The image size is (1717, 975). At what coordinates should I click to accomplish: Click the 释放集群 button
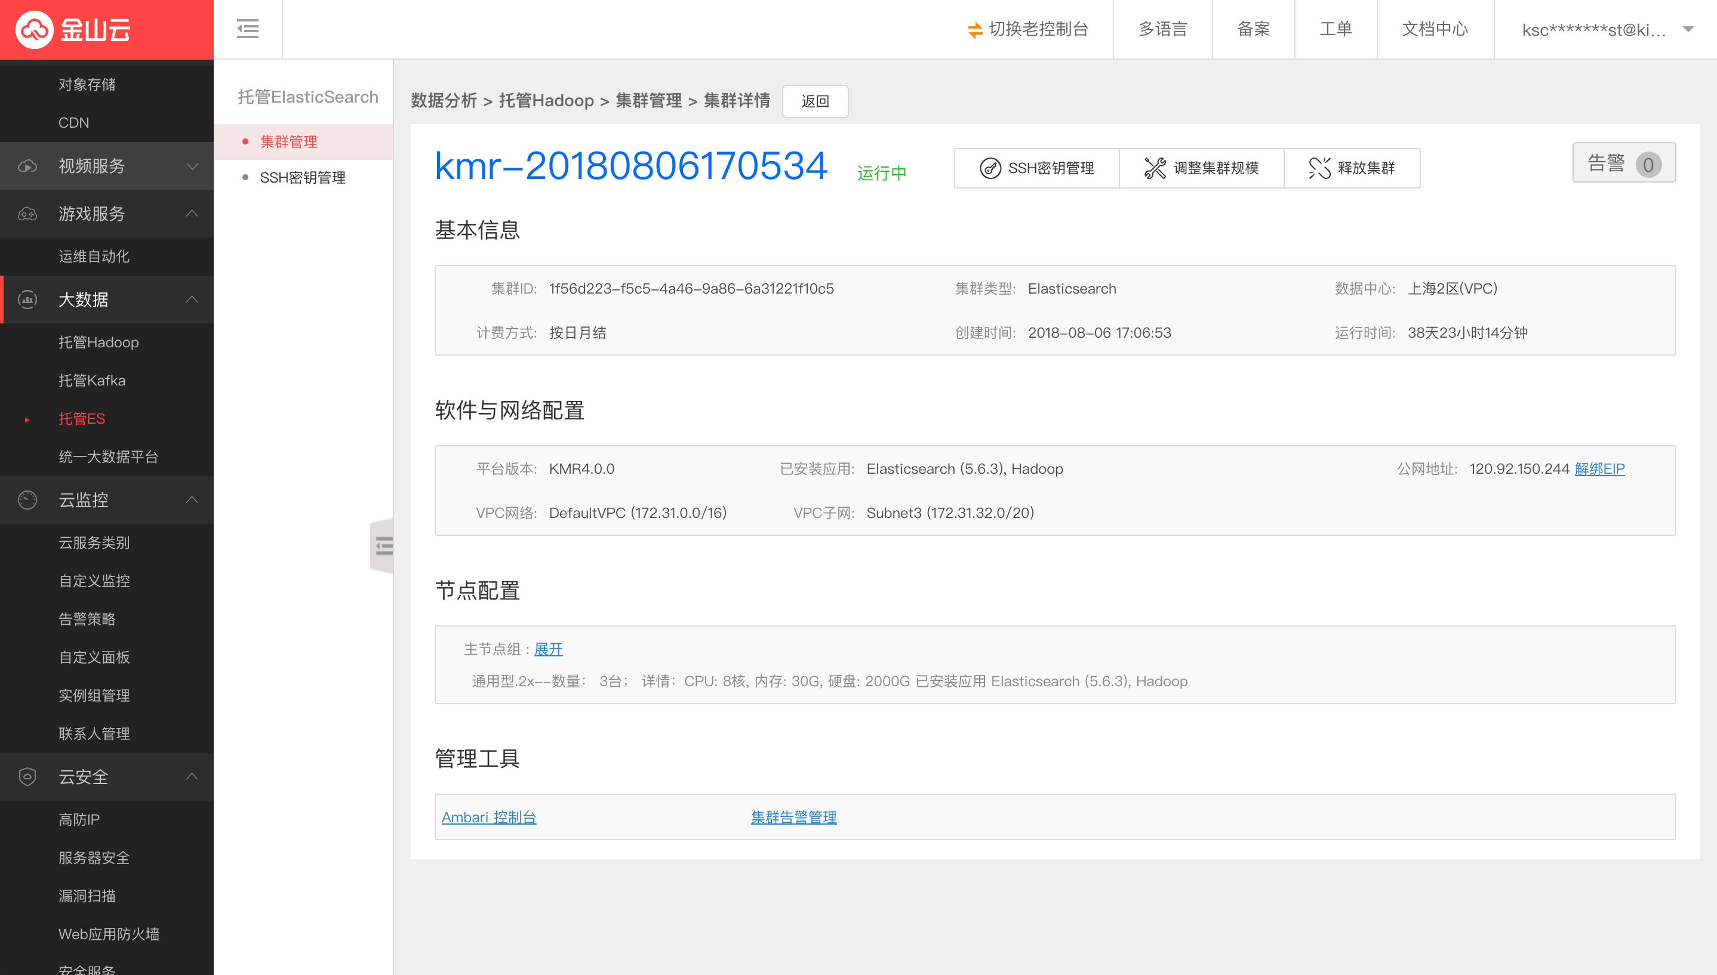click(x=1352, y=168)
